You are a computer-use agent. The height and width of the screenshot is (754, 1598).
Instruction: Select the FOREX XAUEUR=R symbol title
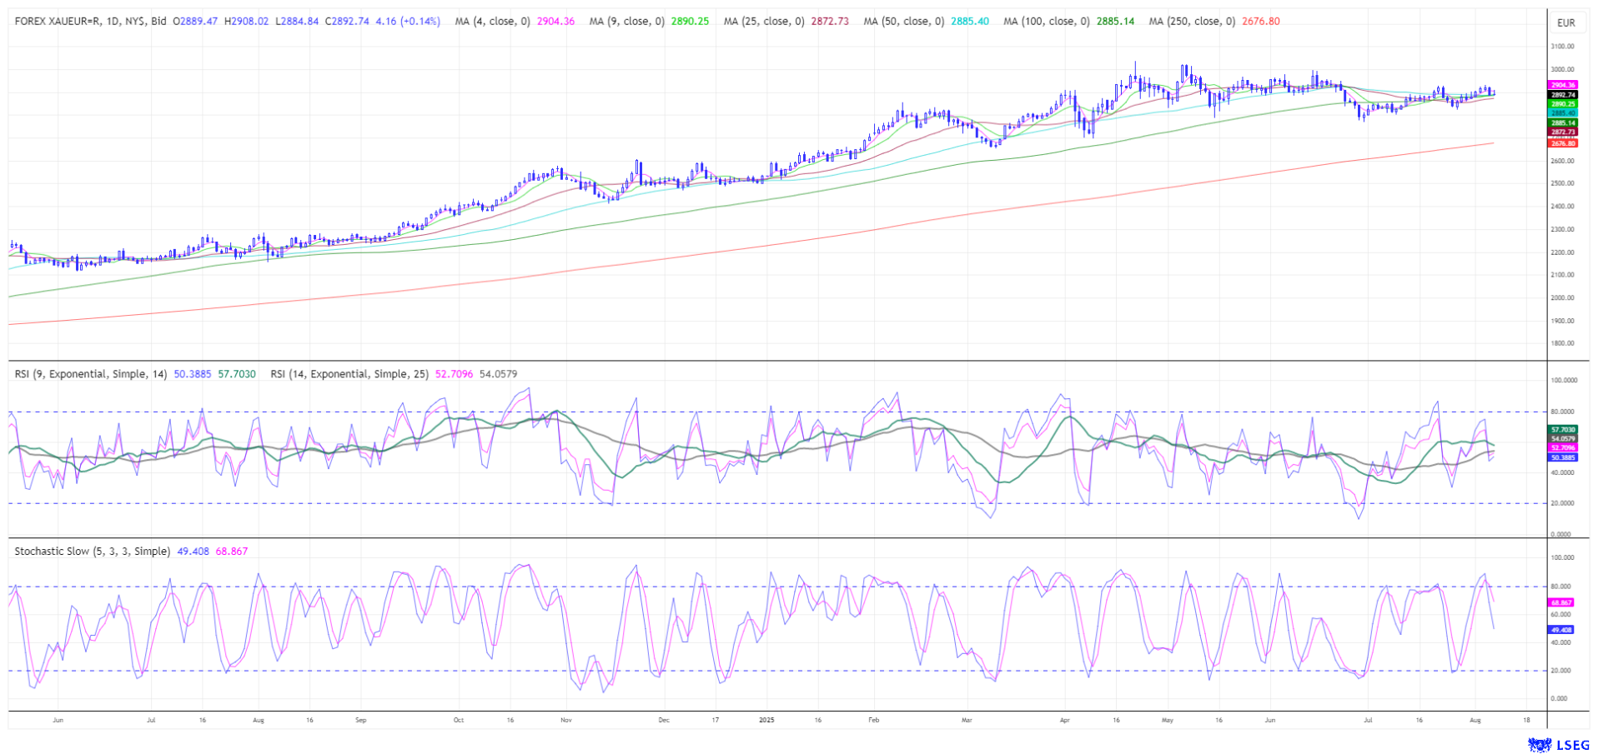pos(90,21)
